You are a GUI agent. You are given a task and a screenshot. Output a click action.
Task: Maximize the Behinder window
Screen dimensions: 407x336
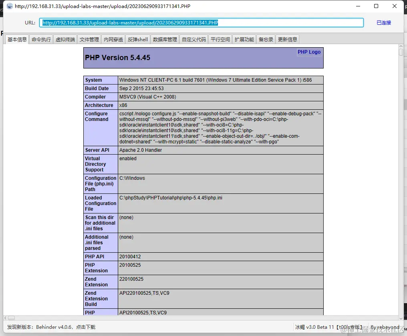pos(376,6)
